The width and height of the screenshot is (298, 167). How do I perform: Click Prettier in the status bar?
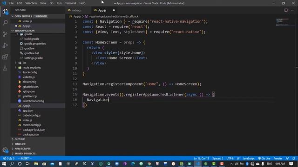point(278,158)
